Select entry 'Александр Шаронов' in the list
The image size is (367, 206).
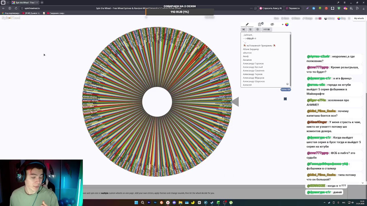[254, 81]
